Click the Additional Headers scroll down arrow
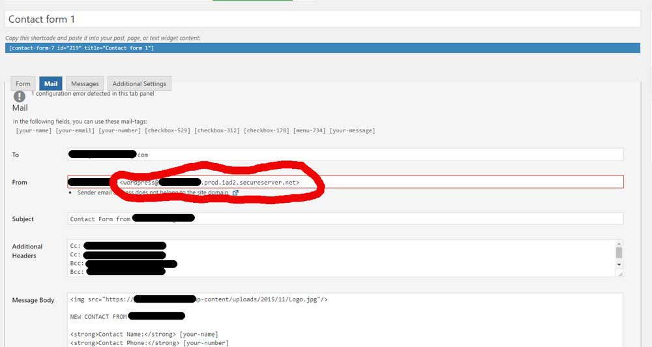 pos(619,264)
